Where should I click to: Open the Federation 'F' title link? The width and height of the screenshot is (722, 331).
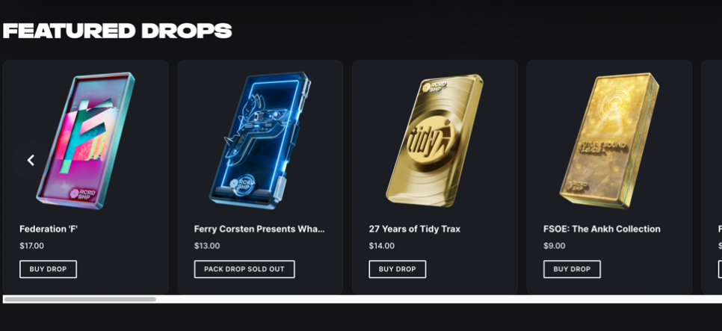pos(49,229)
